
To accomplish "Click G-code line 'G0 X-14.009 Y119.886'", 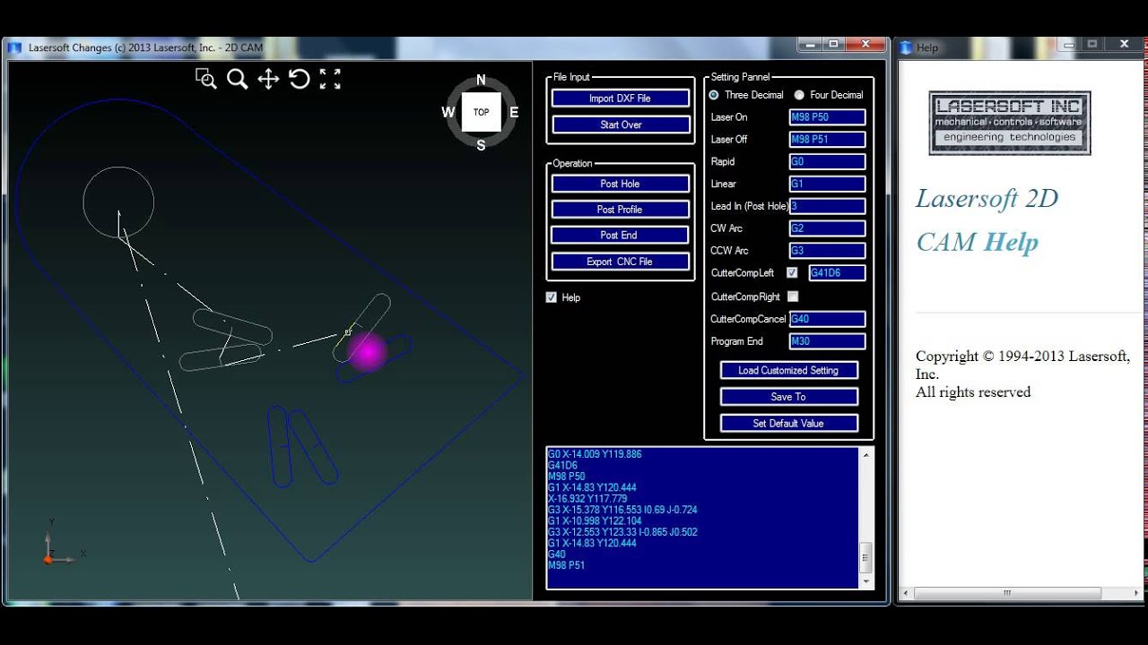I will tap(595, 454).
